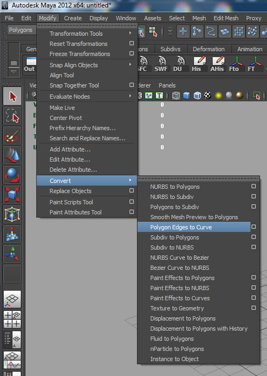
Task: Open the Modify menu
Action: (x=47, y=18)
